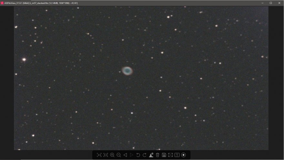Zoom in with magnifier plus icon
The height and width of the screenshot is (160, 284).
(112, 155)
